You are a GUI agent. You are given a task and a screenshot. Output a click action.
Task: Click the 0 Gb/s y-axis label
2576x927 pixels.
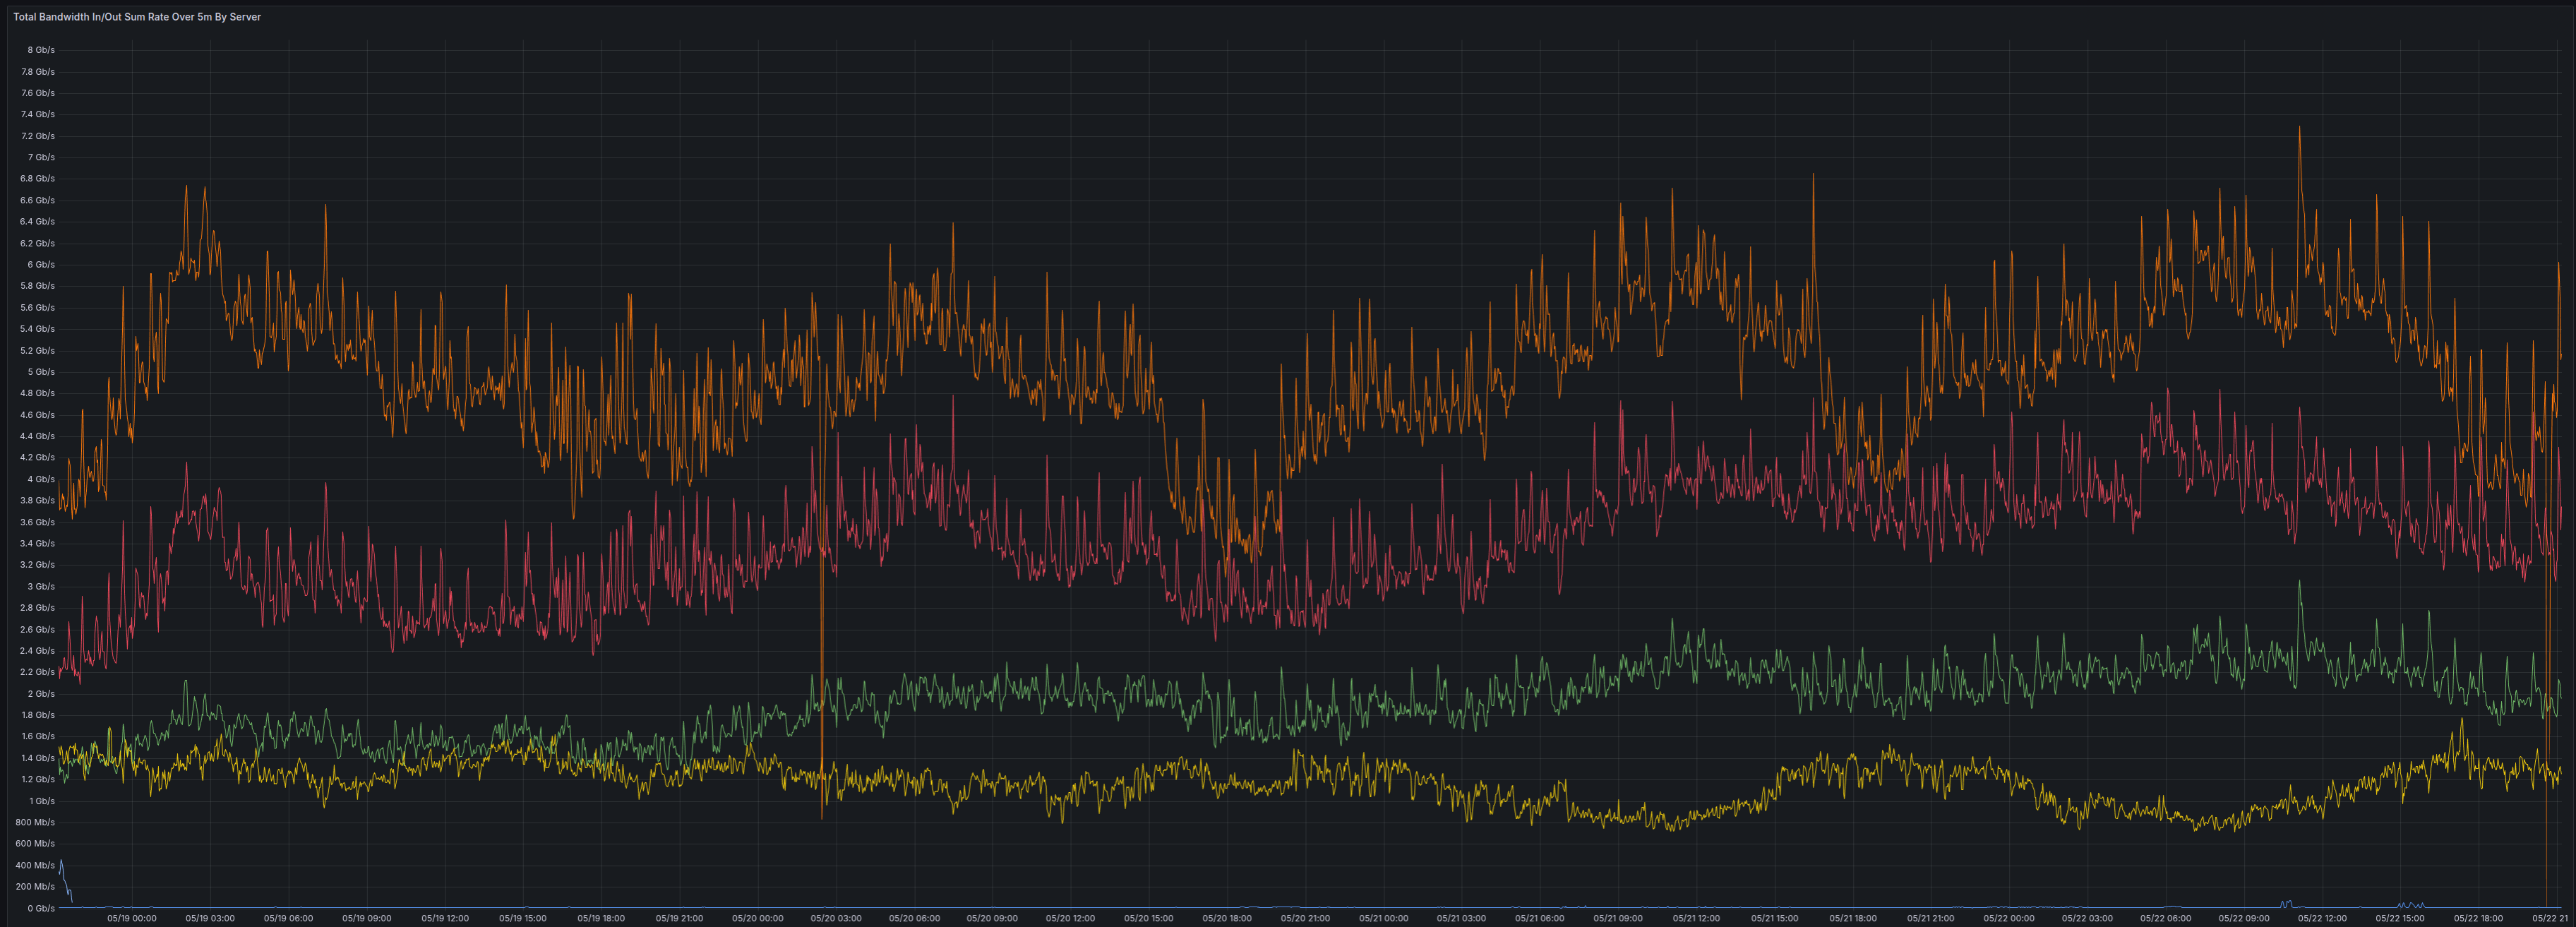(41, 908)
